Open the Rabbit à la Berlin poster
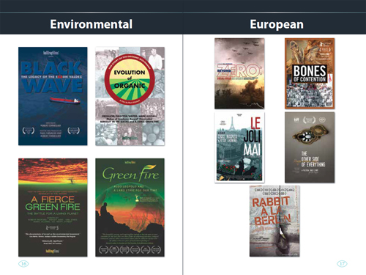Image resolution: width=366 pixels, height=275 pixels. (274, 221)
